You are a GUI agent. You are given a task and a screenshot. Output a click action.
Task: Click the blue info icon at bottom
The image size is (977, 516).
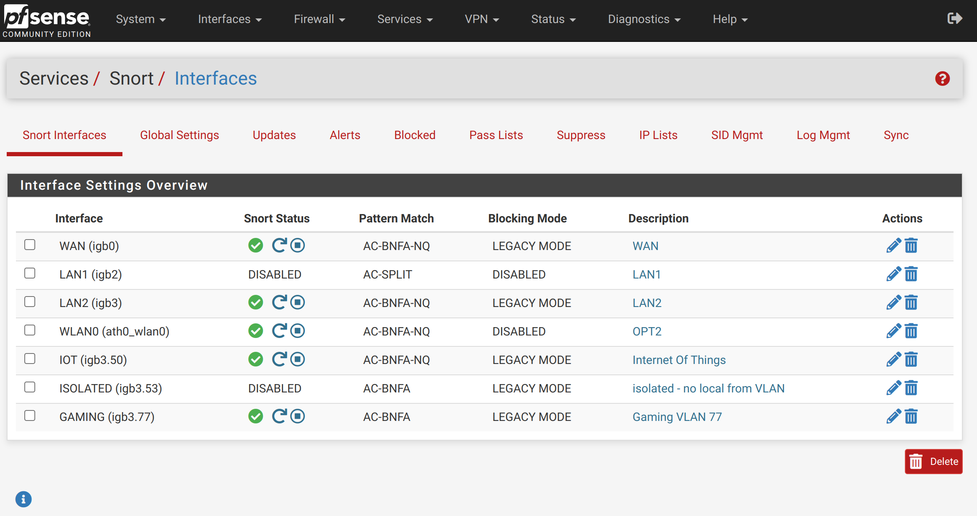pos(23,499)
